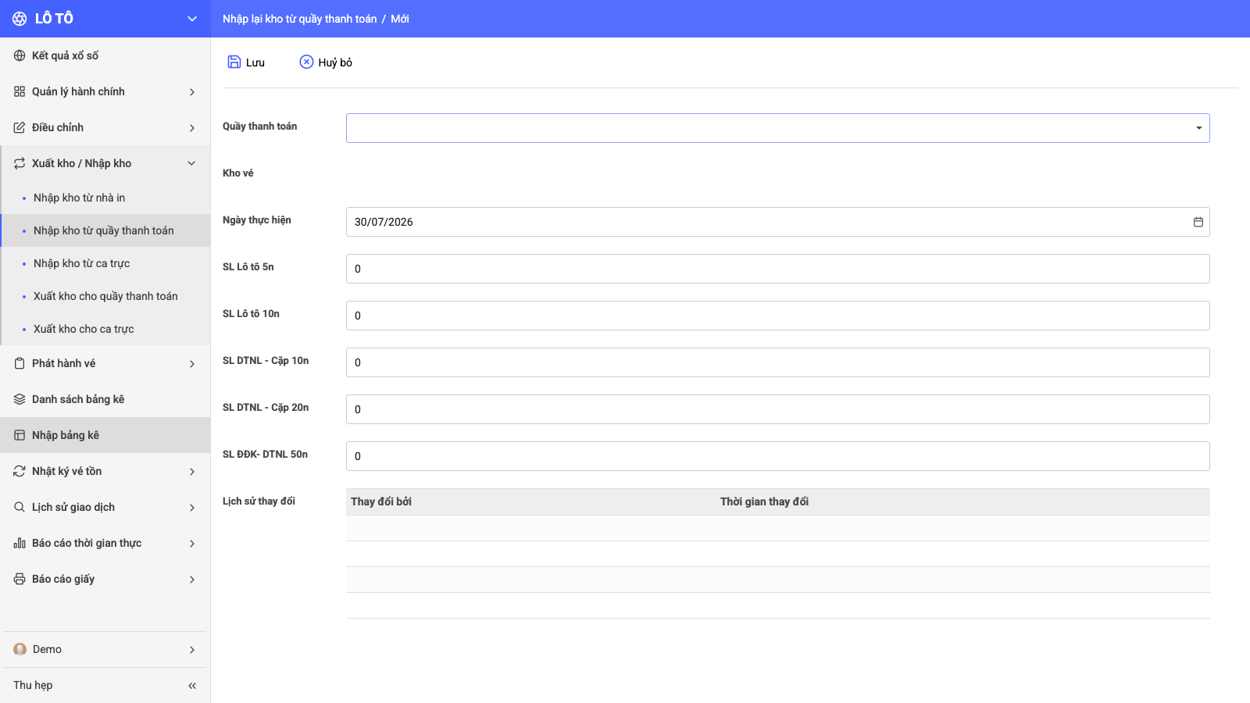Expand the Quản lý hành chính menu
1250x703 pixels.
coord(105,91)
